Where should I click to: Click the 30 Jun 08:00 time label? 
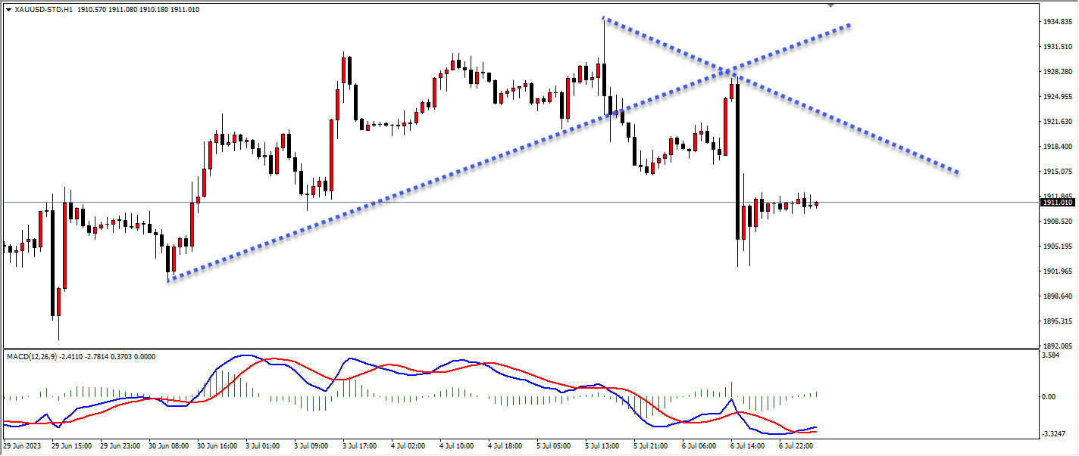170,447
